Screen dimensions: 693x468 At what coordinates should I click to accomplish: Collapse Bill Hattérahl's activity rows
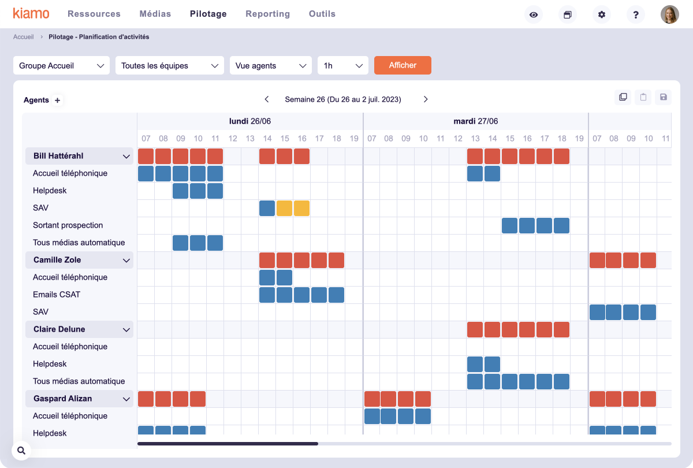click(126, 155)
